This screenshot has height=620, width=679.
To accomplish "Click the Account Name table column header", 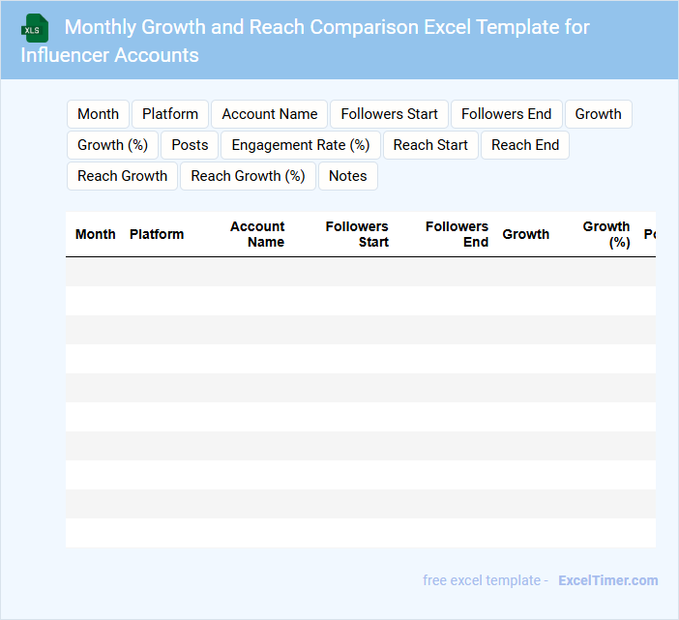I will click(x=257, y=234).
